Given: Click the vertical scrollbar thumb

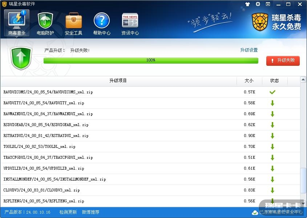Looking at the screenshot, I should pyautogui.click(x=303, y=181).
